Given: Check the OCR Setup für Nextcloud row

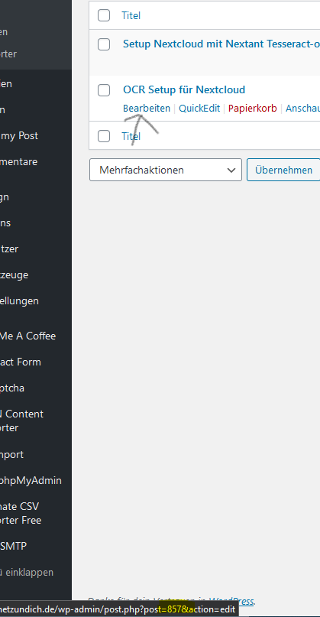Looking at the screenshot, I should 104,90.
